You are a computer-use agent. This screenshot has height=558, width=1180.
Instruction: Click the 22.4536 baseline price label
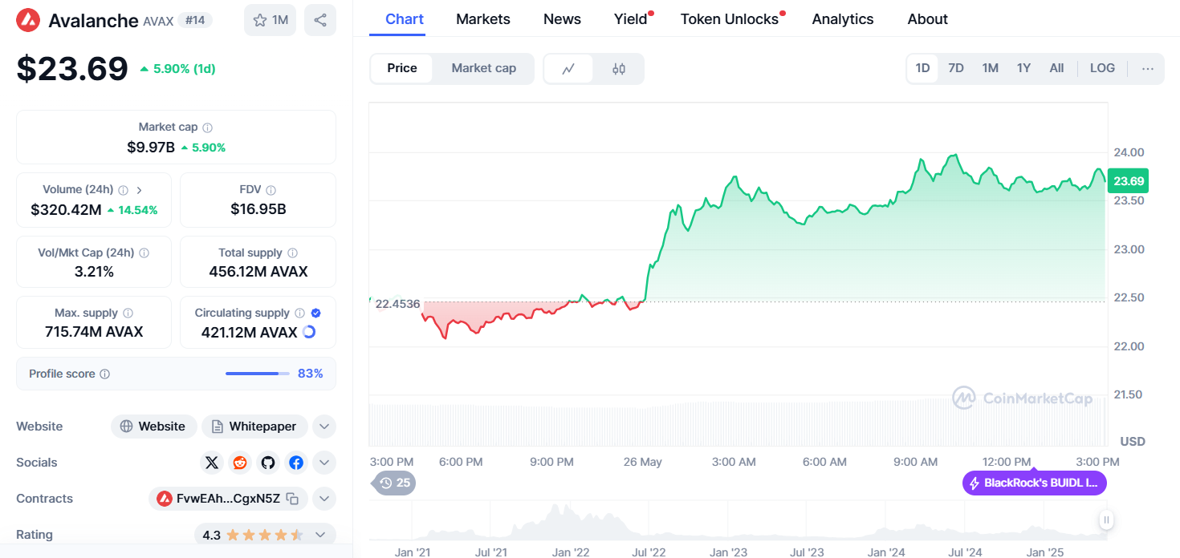click(x=397, y=304)
